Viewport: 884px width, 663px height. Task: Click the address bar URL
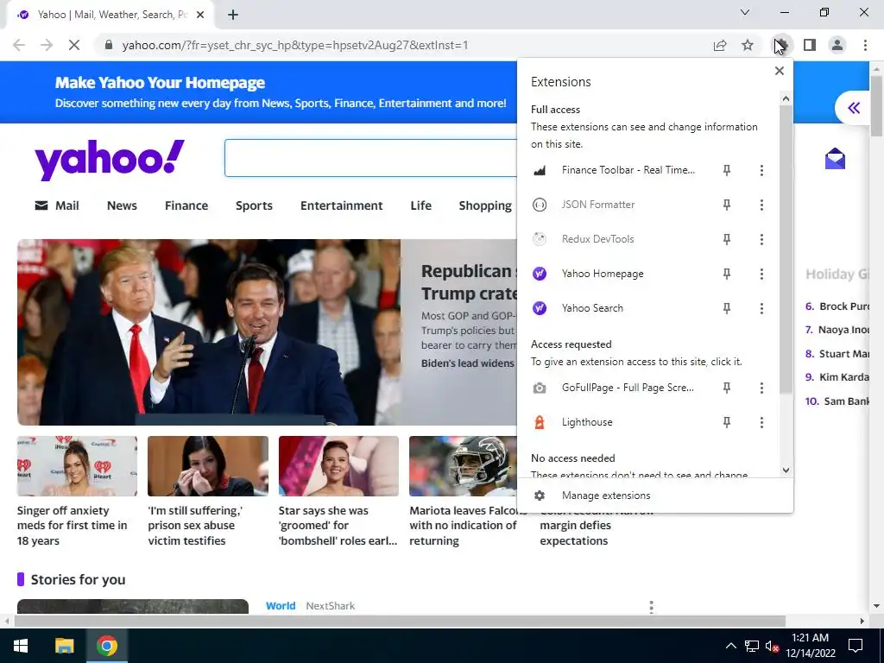coord(295,45)
